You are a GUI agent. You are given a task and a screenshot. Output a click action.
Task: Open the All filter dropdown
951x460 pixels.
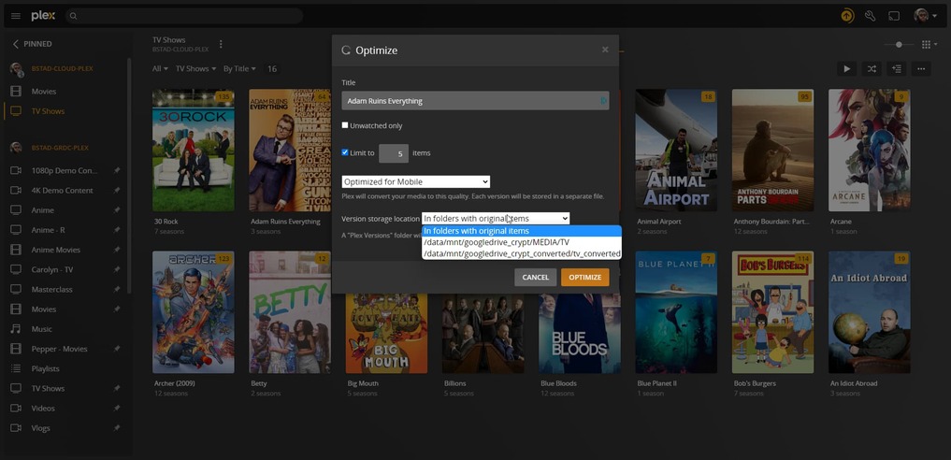coord(160,68)
